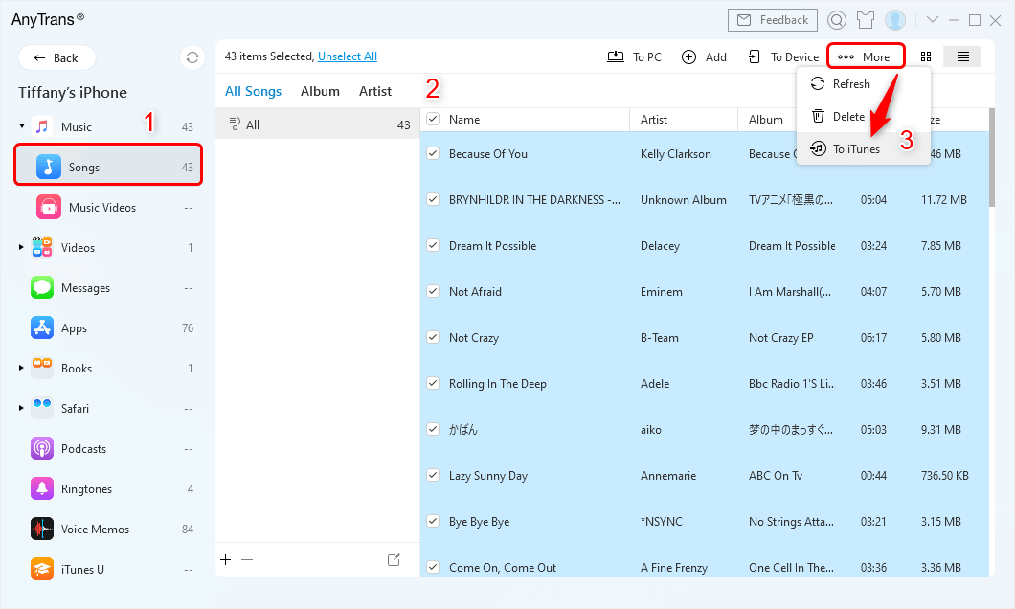Expand the Videos tree section

[22, 248]
